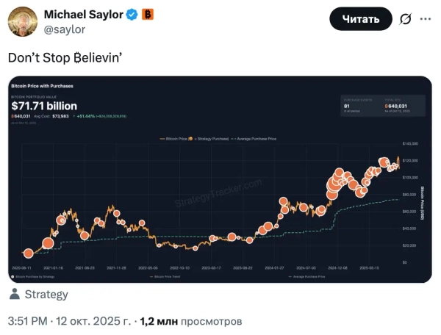The width and height of the screenshot is (441, 335).
Task: Open the Grok slashed-circle icon
Action: coord(425,18)
